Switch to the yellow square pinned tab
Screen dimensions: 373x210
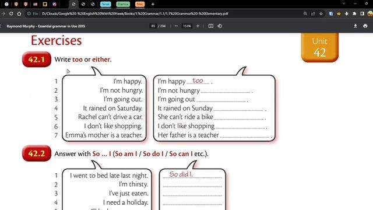tap(45, 4)
